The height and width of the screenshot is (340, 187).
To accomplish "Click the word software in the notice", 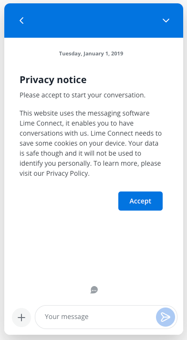I will (136, 113).
